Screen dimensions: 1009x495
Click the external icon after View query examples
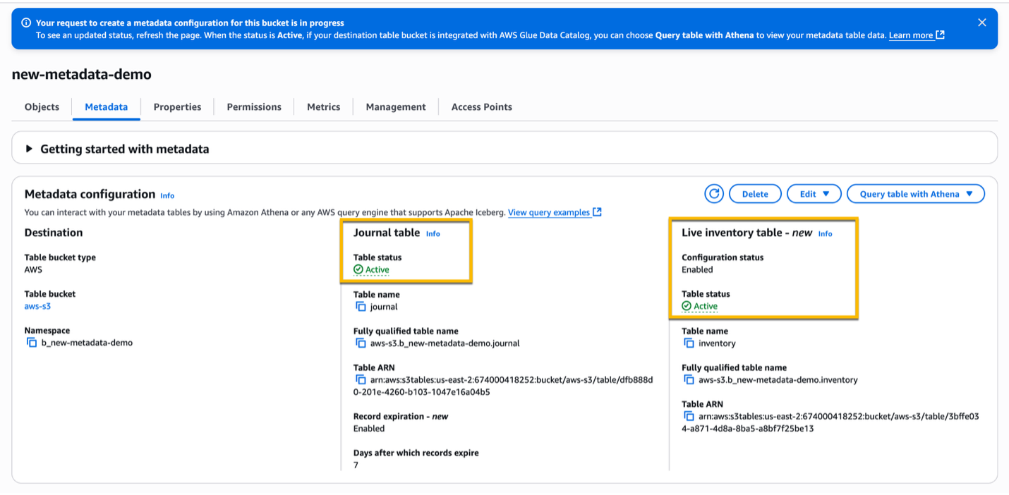click(597, 212)
